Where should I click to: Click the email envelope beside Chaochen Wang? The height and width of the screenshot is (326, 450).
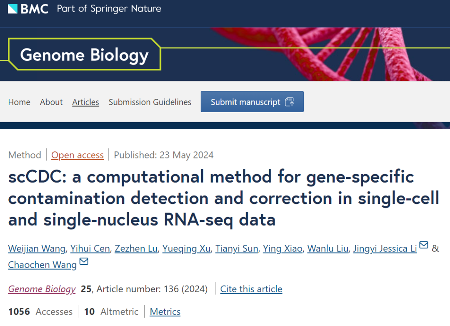[x=84, y=261]
